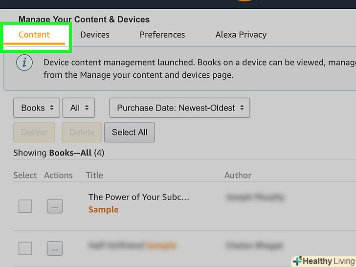Select the second book's checkbox
The height and width of the screenshot is (267, 356).
[x=25, y=248]
